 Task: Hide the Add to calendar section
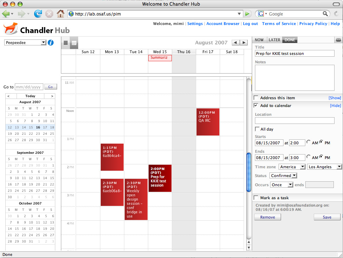pos(336,106)
